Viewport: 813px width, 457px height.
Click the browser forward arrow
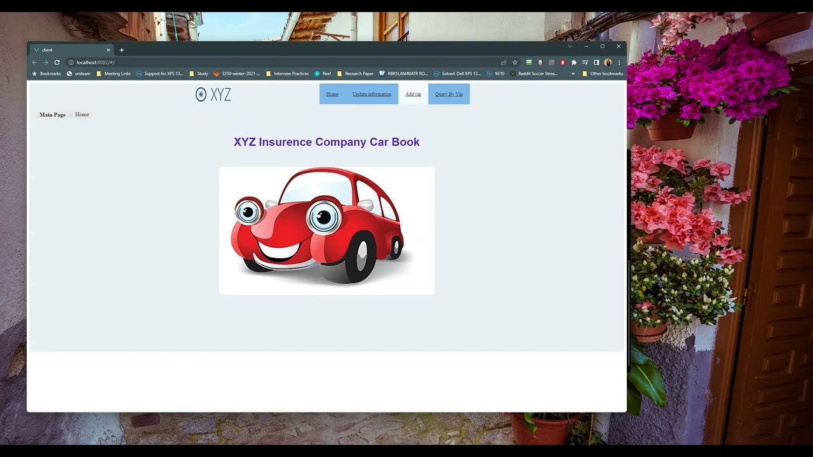(46, 62)
